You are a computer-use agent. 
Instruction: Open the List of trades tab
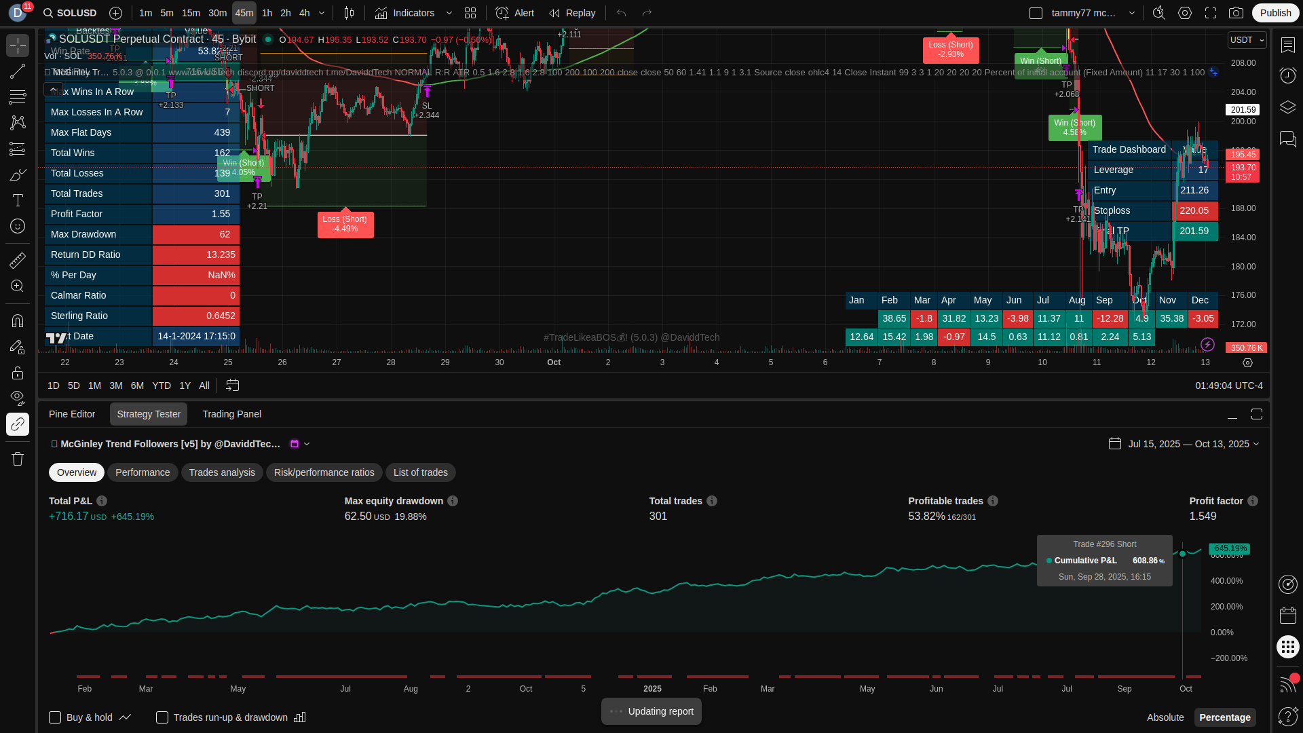click(420, 472)
